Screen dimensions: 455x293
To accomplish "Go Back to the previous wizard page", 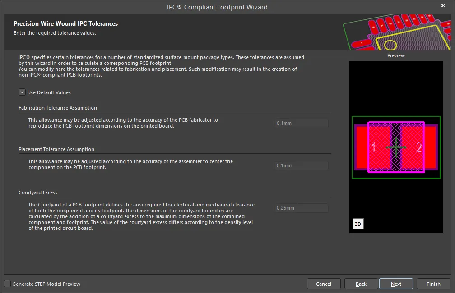I will tap(361, 284).
